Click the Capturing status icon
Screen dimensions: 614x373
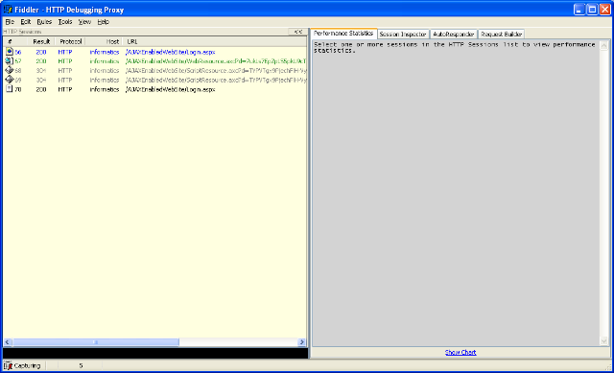pos(9,366)
